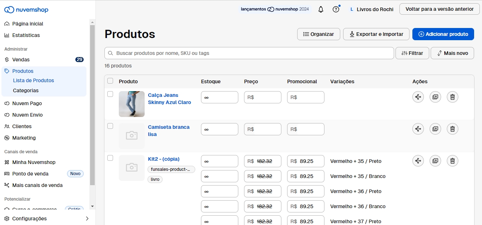482x225 pixels.
Task: Select the Camiseta branca lisa checkbox
Action: pyautogui.click(x=110, y=126)
